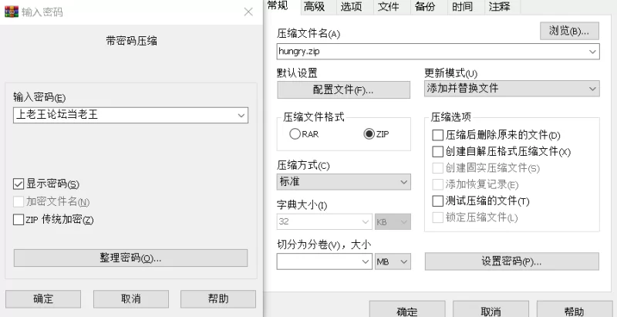Check 压缩后删除原来的文件 option

click(x=437, y=135)
